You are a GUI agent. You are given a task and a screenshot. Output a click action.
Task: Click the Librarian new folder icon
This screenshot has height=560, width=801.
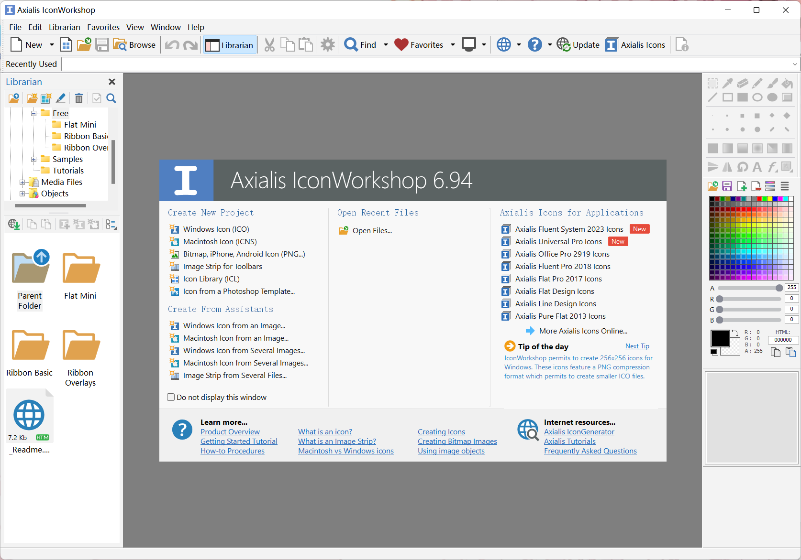(32, 98)
